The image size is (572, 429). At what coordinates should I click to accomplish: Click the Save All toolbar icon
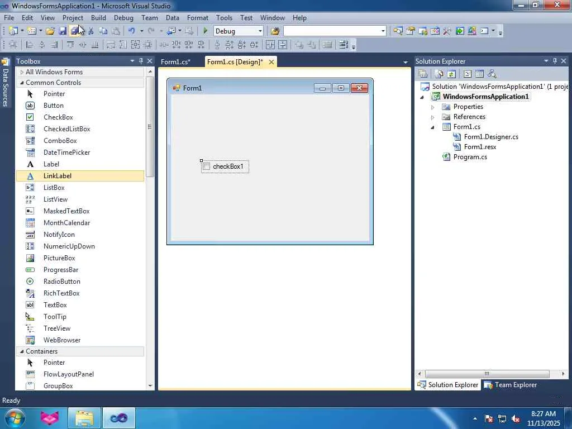click(74, 31)
